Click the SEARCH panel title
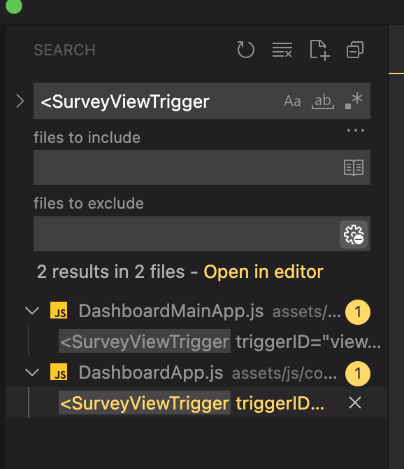Screen dimensions: 404x469 pyautogui.click(x=64, y=50)
